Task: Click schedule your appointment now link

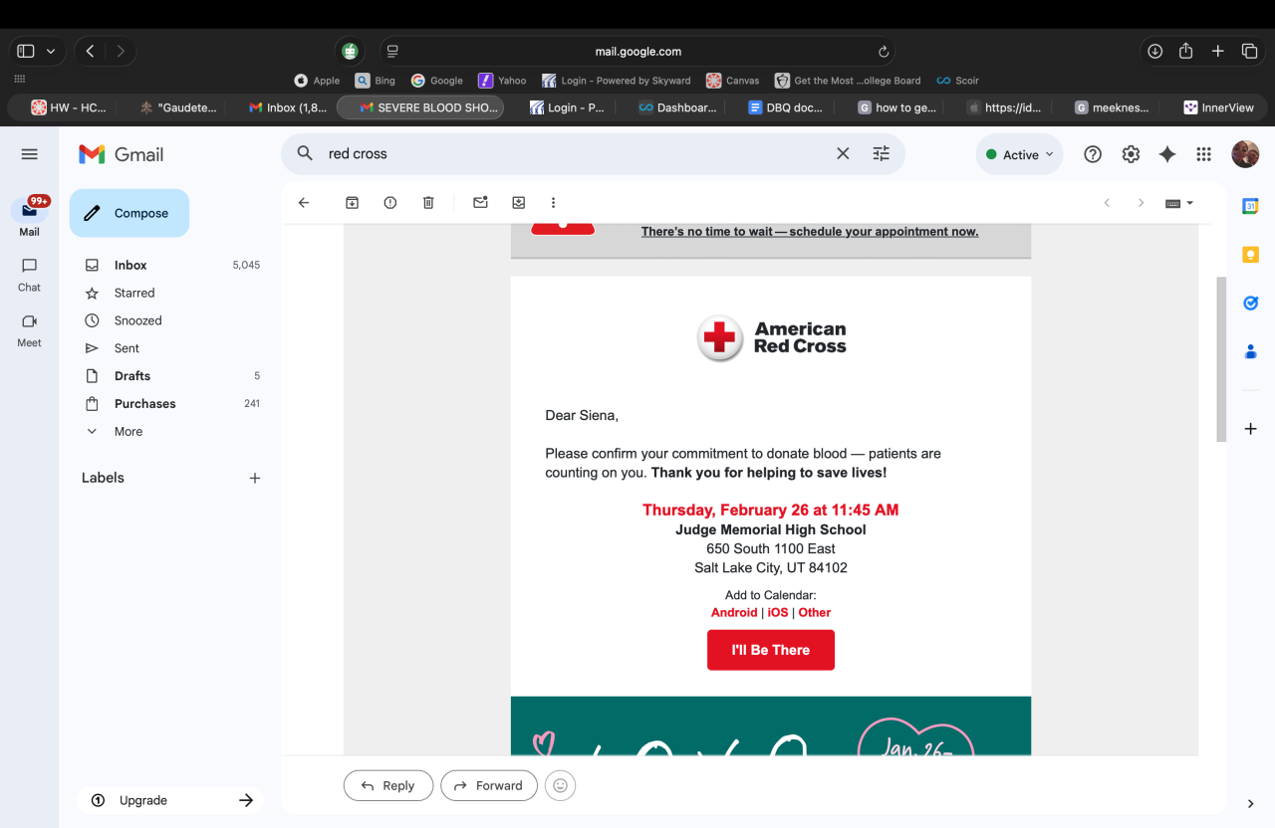Action: click(x=810, y=232)
